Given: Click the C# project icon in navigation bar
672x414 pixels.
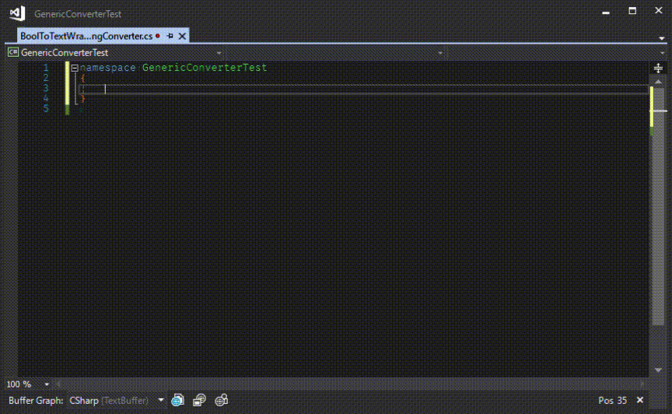Looking at the screenshot, I should click(x=13, y=52).
